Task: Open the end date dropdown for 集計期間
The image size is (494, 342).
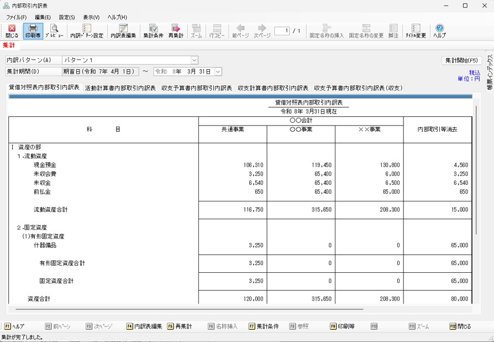Action: 218,71
